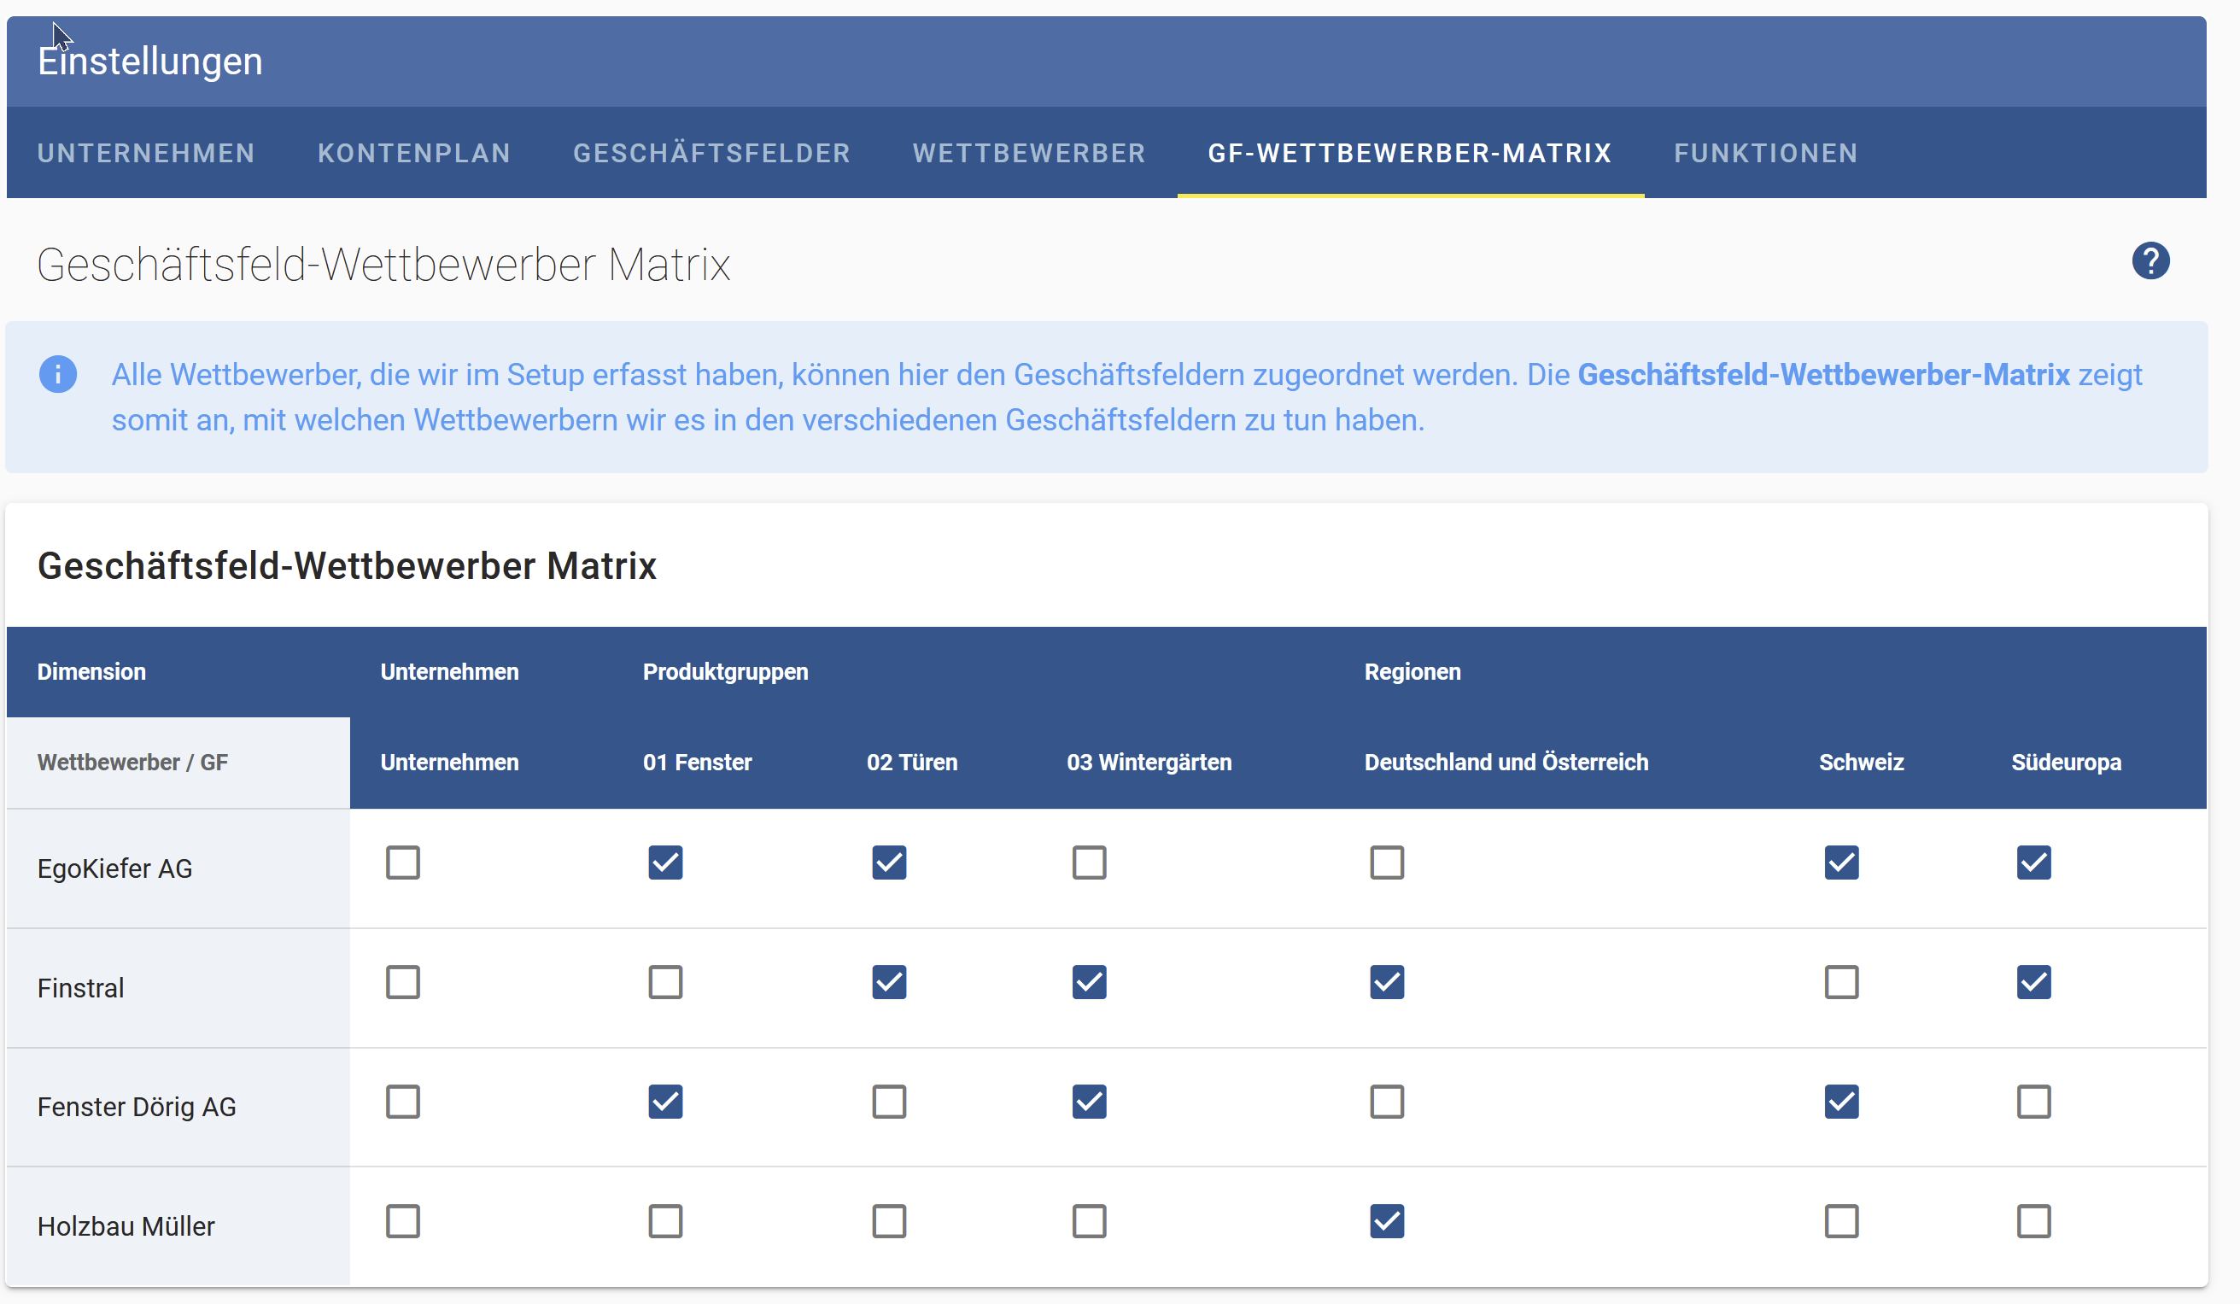Enable EgoKiefer AG for 03 Wintergärten

[1088, 863]
